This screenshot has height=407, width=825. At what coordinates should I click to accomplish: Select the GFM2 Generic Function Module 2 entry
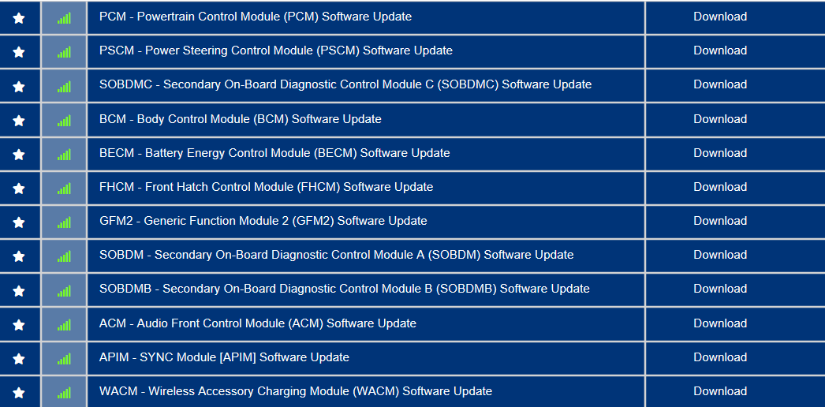pyautogui.click(x=263, y=221)
